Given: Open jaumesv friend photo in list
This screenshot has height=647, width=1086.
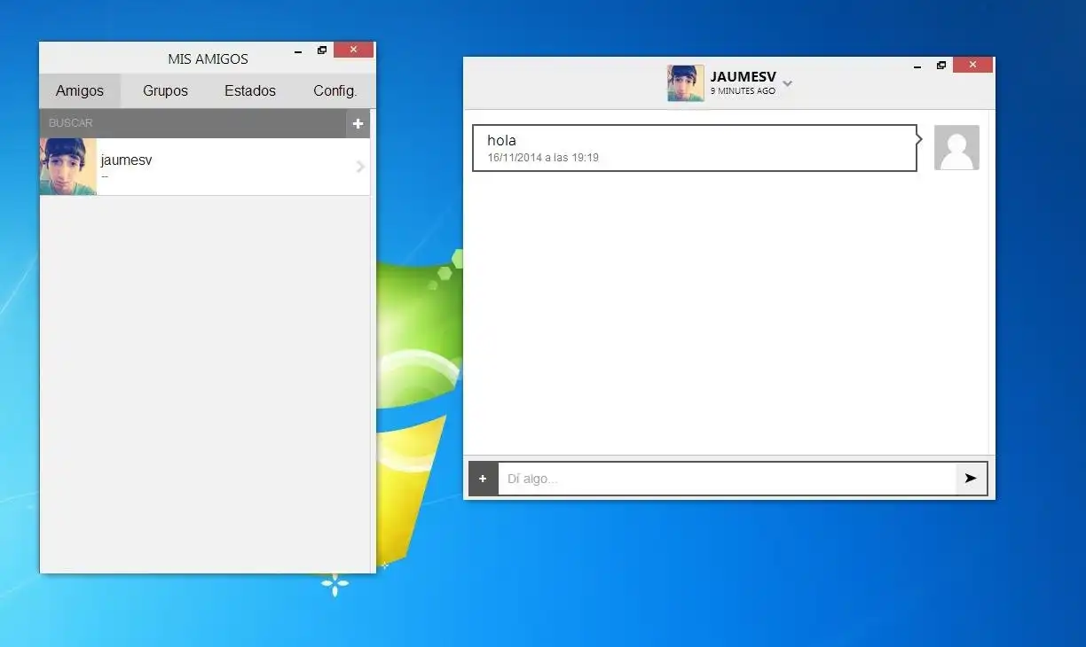Looking at the screenshot, I should [67, 167].
